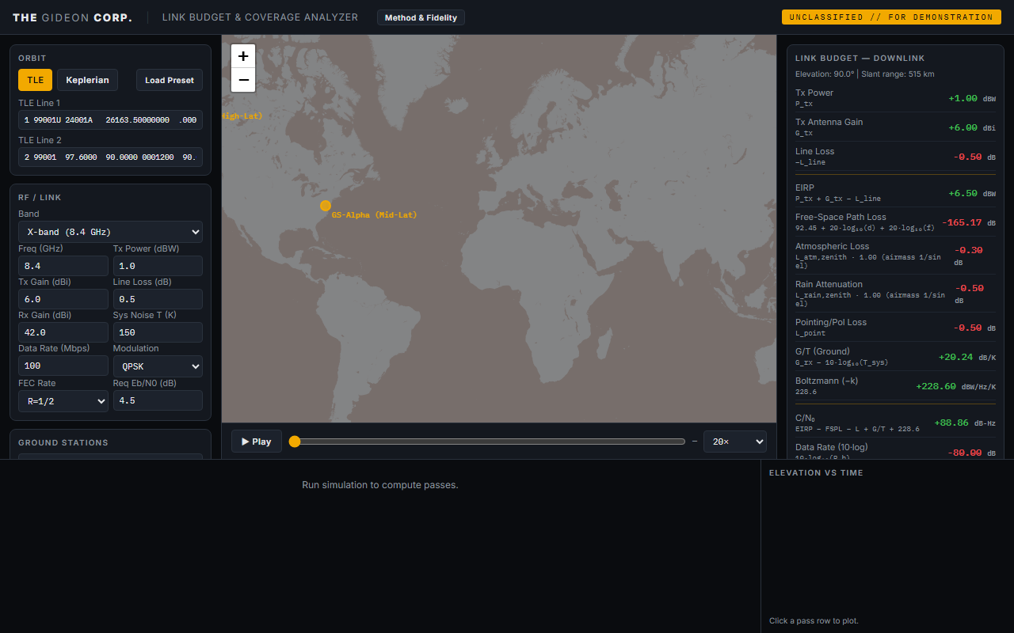Edit the TLE Line 1 field

110,120
